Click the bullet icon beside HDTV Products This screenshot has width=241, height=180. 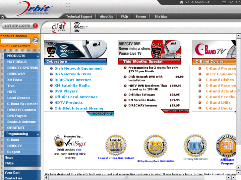(x=51, y=103)
